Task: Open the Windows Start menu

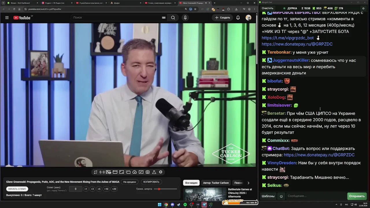Action: point(160,205)
